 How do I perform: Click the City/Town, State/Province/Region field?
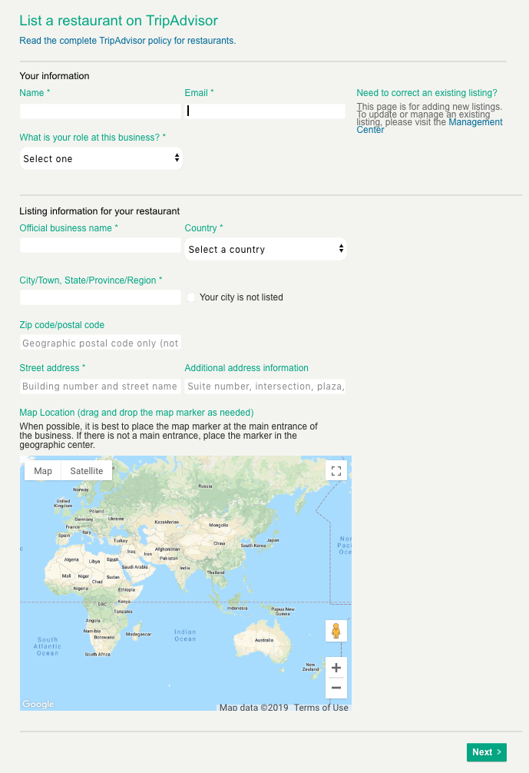click(x=101, y=297)
